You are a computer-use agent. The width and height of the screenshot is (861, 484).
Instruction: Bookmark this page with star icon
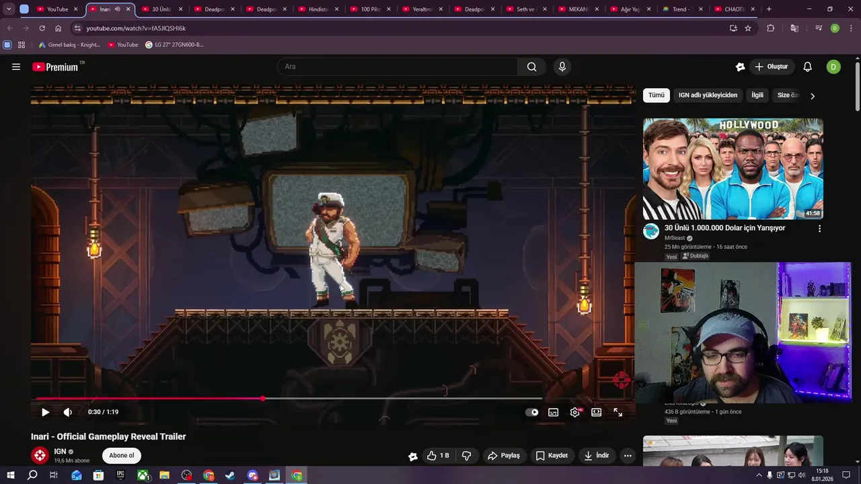748,28
